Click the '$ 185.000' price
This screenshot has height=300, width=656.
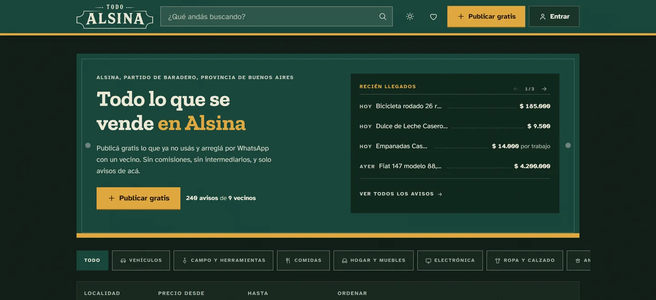tap(535, 106)
